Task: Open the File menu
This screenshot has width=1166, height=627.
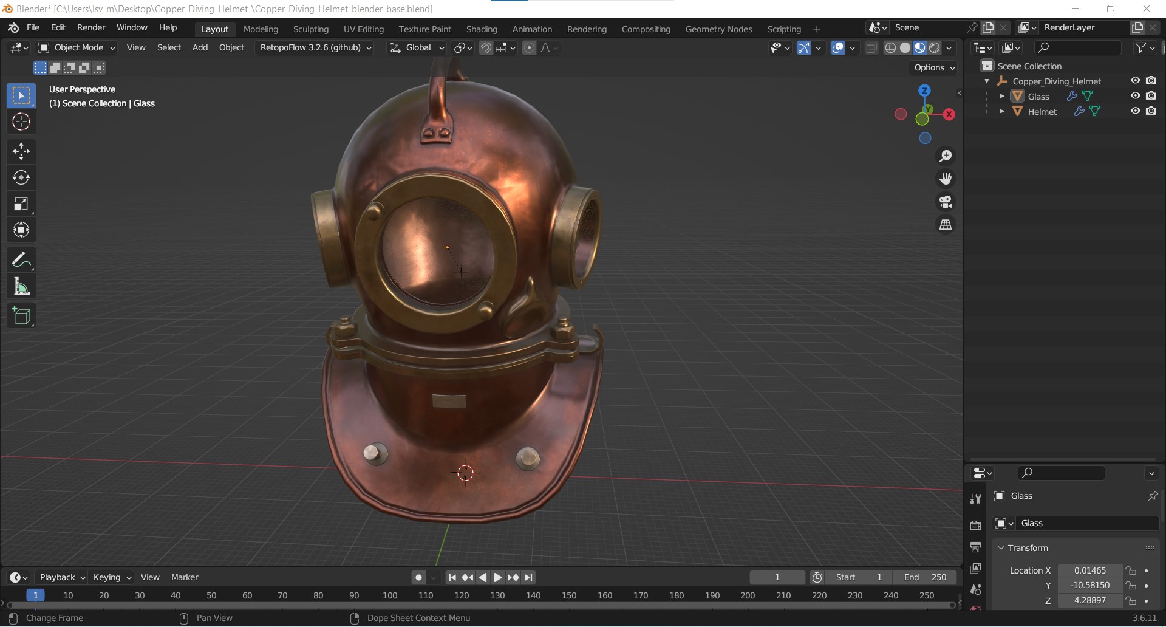Action: tap(33, 27)
